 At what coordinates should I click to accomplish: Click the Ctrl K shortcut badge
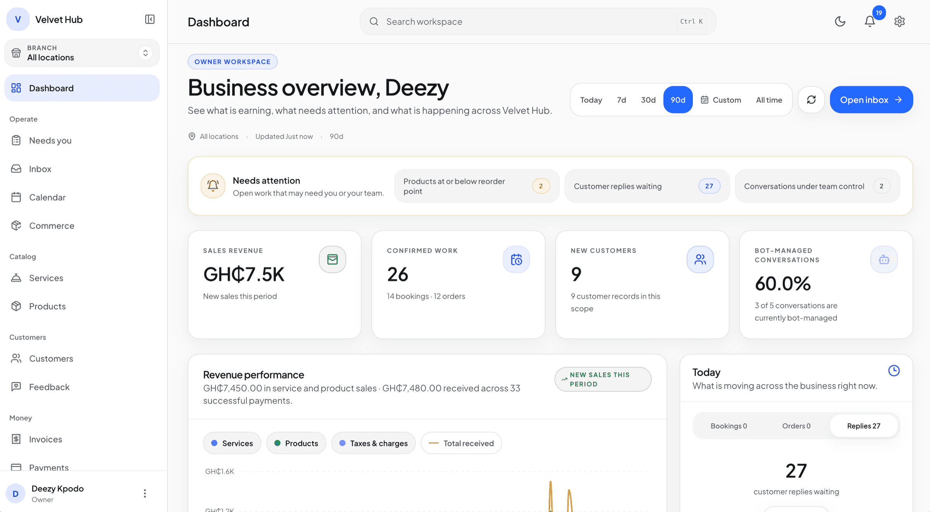(691, 22)
